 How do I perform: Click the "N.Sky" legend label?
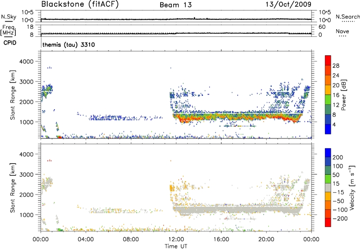(9, 17)
